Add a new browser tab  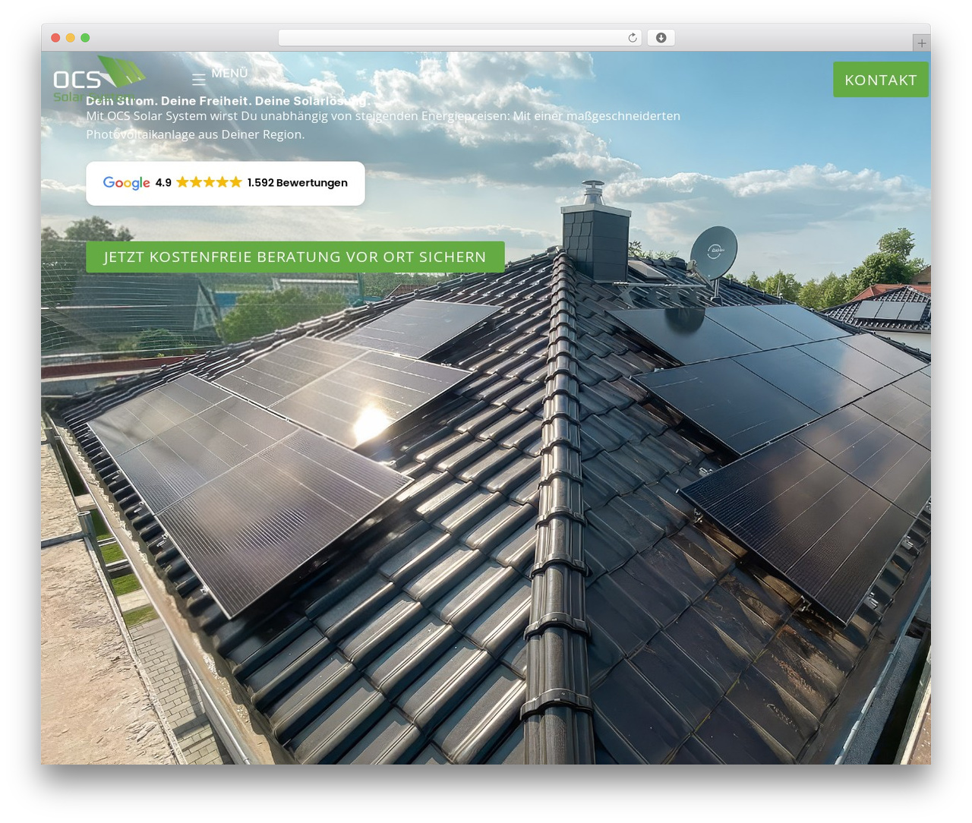921,43
